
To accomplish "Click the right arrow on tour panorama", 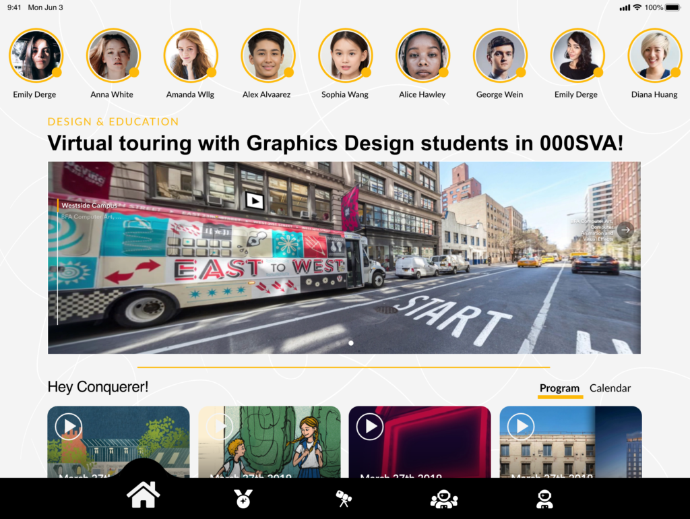I will (x=625, y=230).
